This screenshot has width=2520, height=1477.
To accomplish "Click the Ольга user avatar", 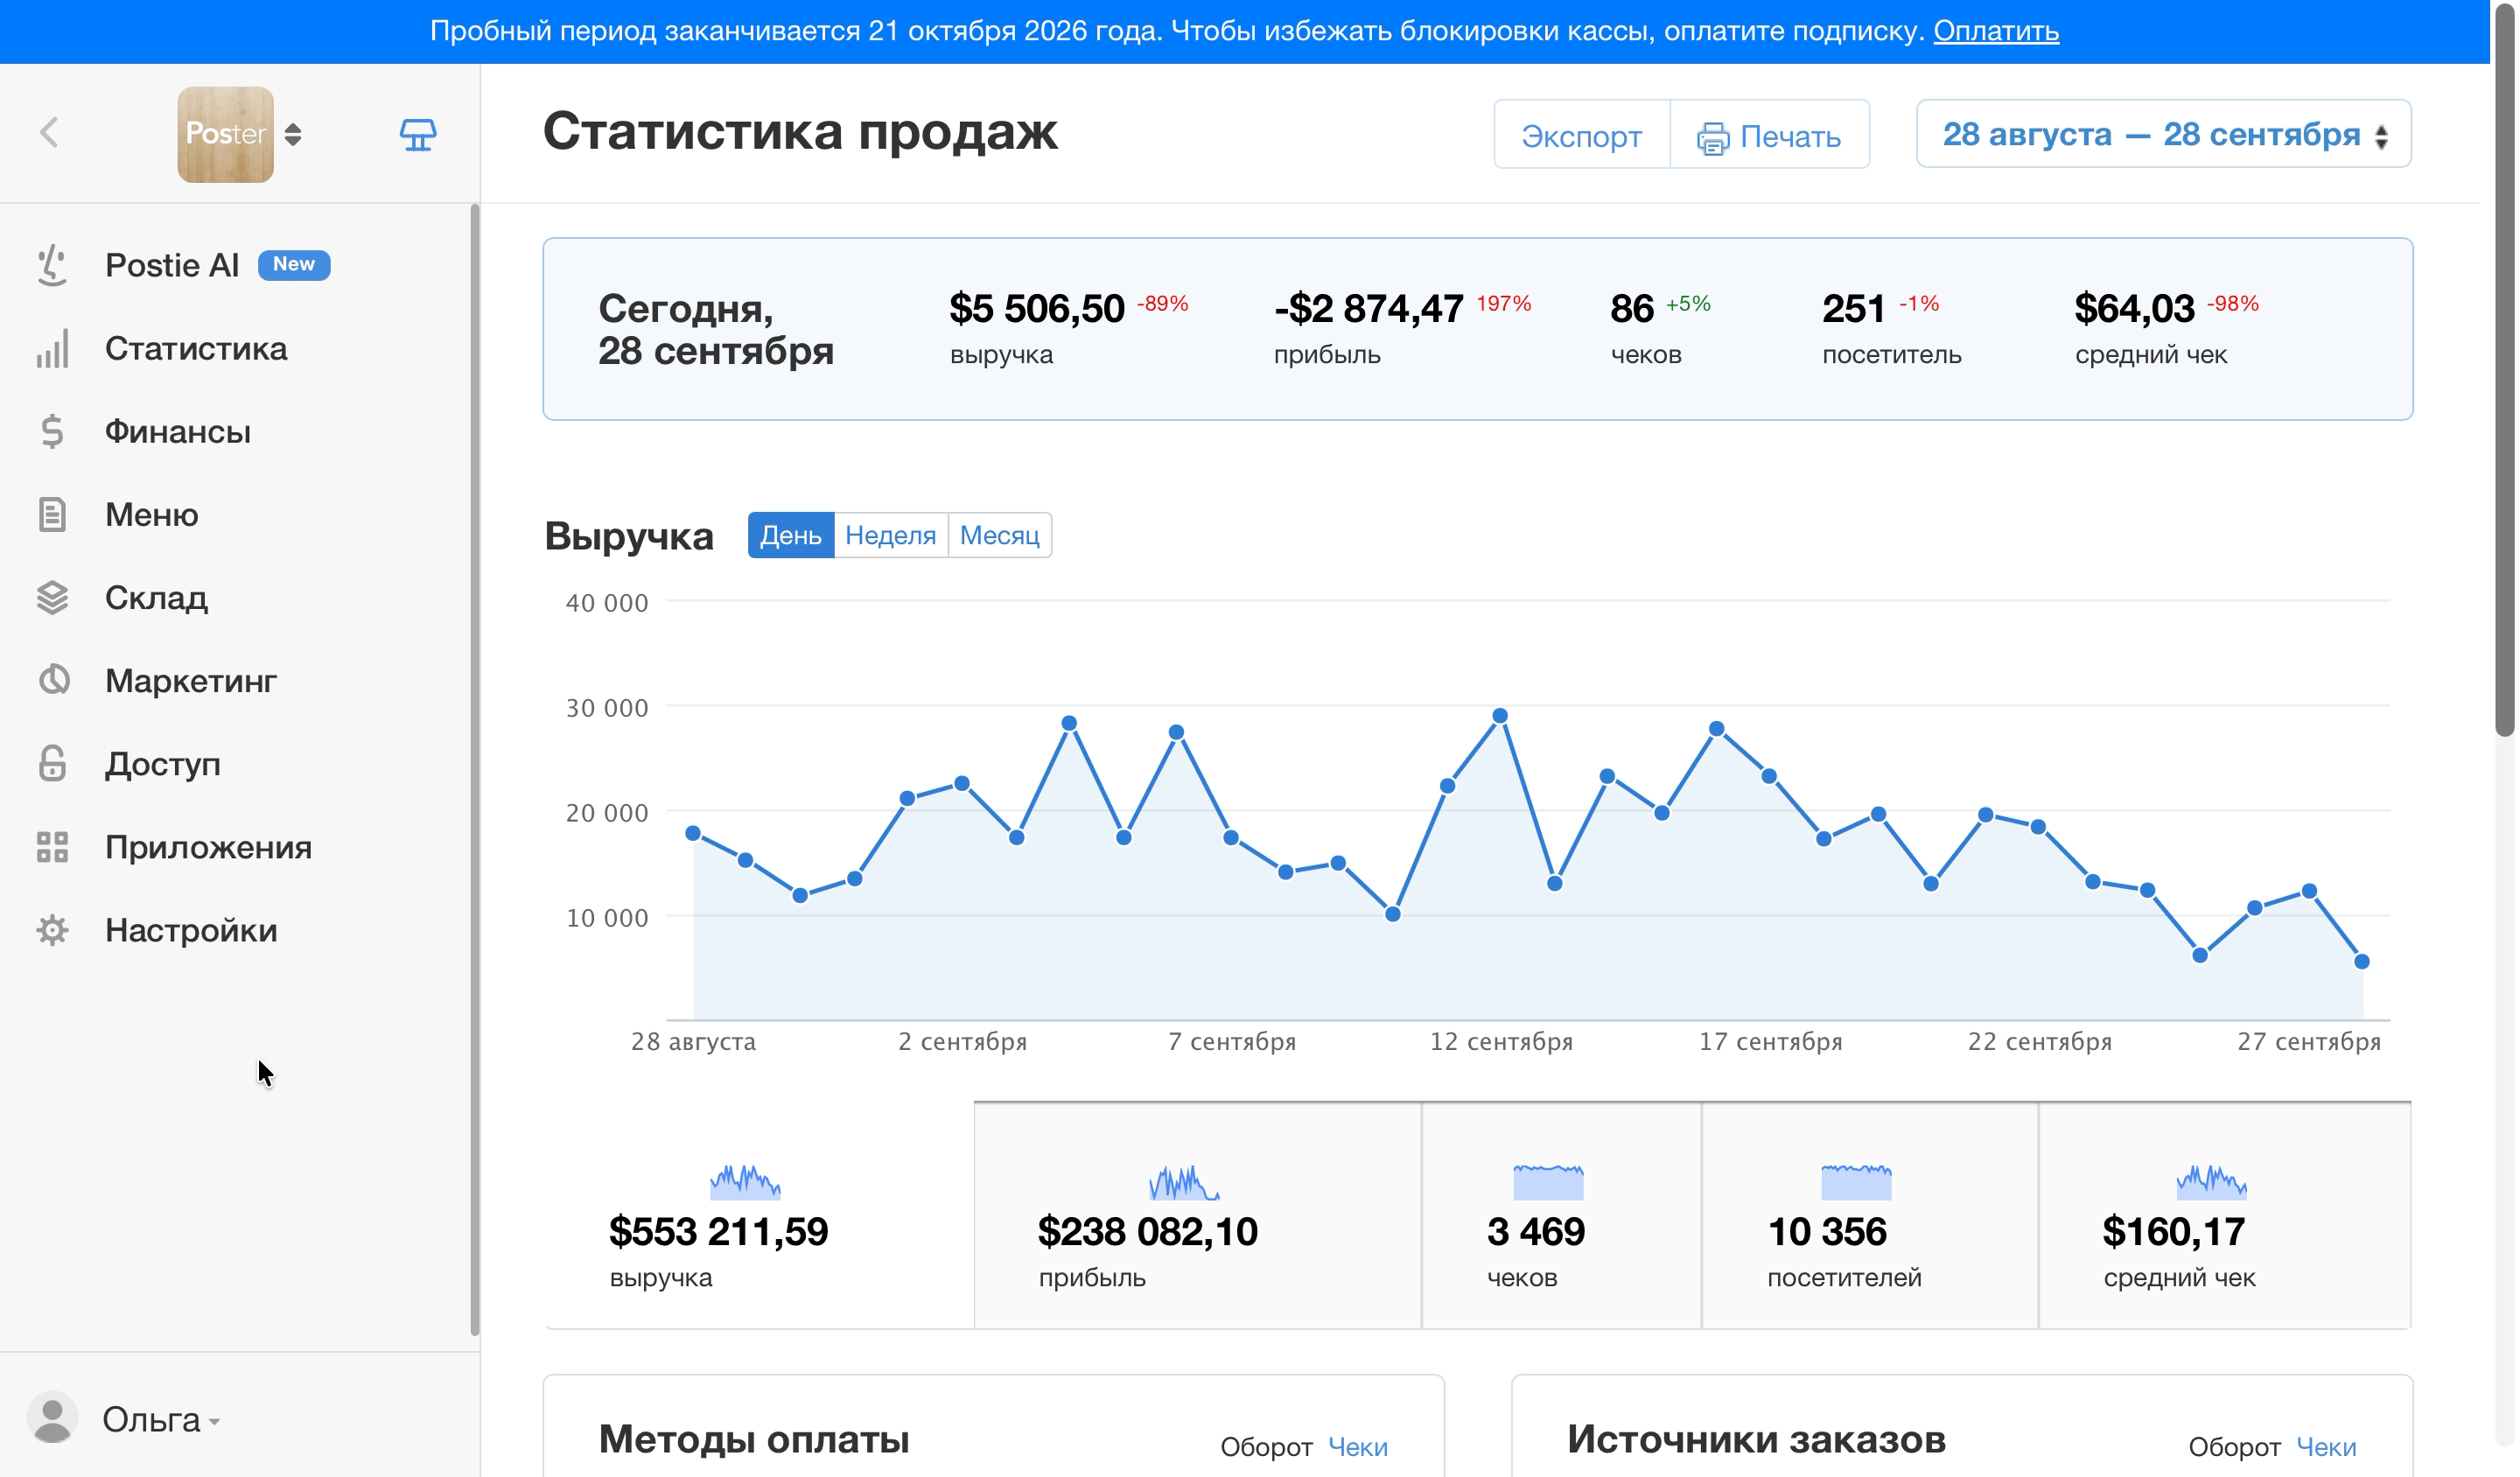I will tap(52, 1417).
